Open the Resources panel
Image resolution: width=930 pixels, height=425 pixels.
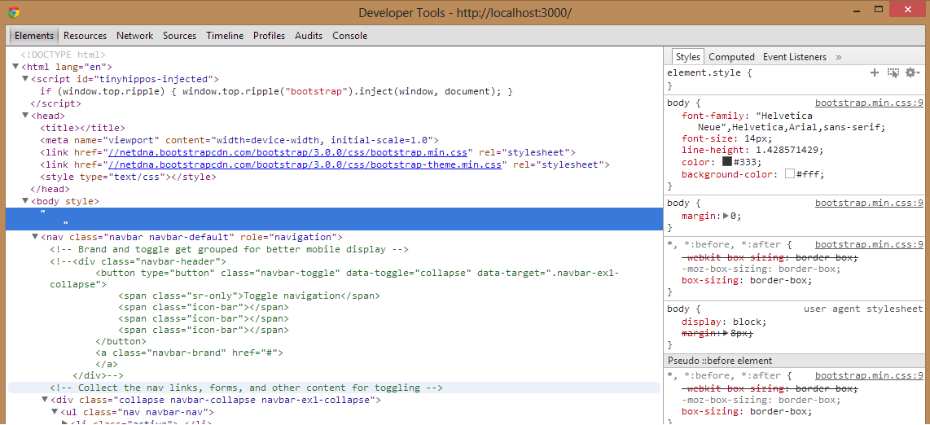(85, 36)
